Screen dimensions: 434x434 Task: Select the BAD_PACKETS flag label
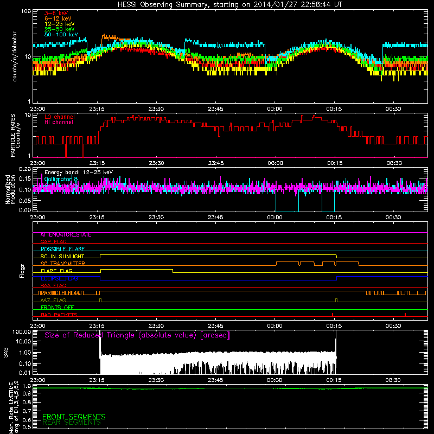coord(59,315)
